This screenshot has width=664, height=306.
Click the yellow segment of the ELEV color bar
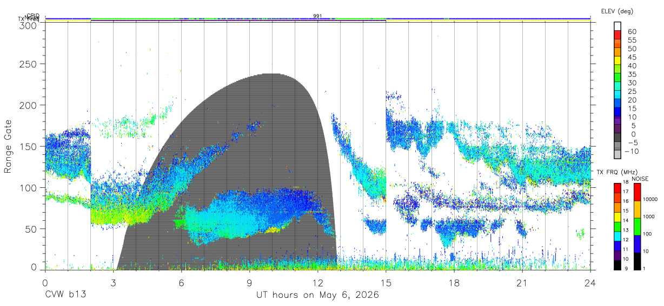point(617,61)
